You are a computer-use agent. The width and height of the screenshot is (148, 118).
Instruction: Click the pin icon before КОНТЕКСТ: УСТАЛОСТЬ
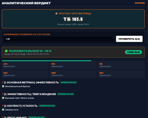(3, 106)
